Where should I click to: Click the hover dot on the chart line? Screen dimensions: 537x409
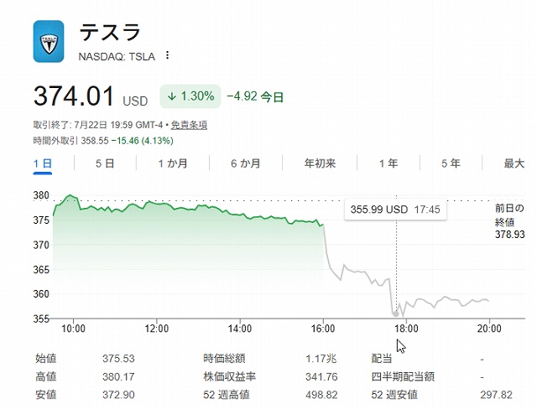pos(396,314)
